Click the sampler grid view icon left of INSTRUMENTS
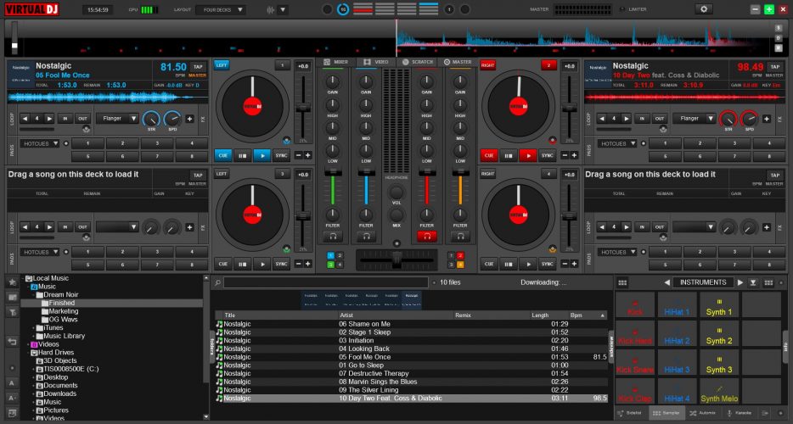 (x=622, y=282)
